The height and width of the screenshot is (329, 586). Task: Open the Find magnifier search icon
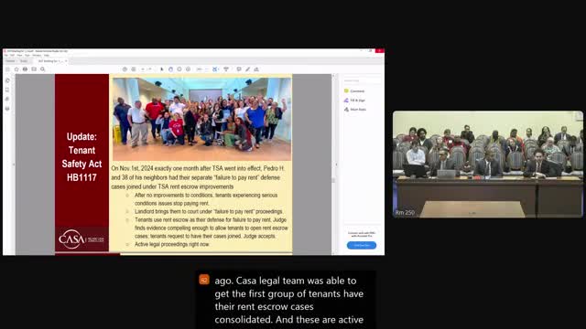43,69
